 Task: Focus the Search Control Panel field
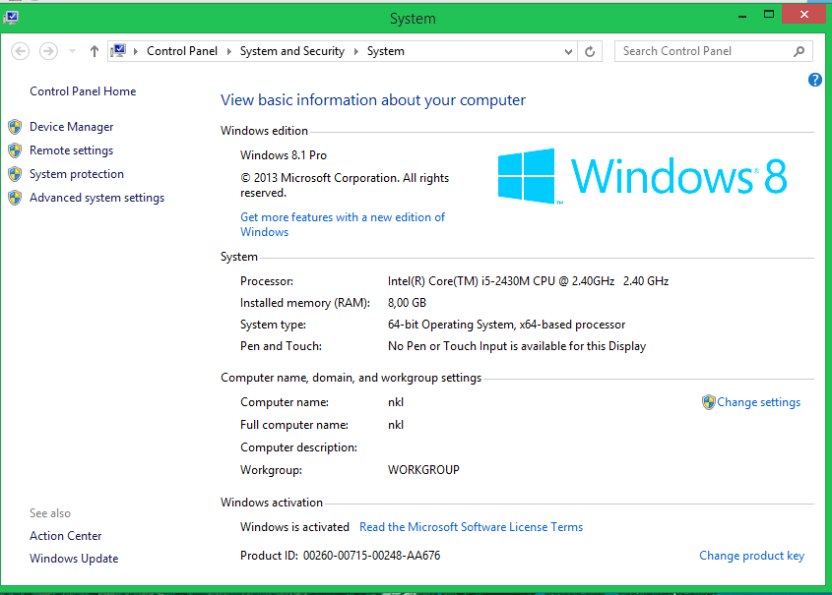point(704,51)
